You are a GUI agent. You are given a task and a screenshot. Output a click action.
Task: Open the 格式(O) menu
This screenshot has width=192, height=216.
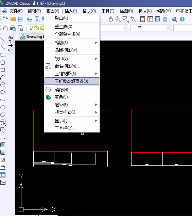pos(89,11)
